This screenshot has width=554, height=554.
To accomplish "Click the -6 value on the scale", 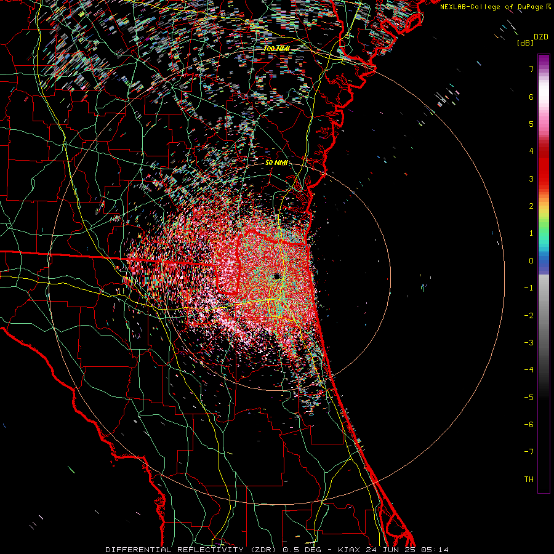I will coord(529,425).
